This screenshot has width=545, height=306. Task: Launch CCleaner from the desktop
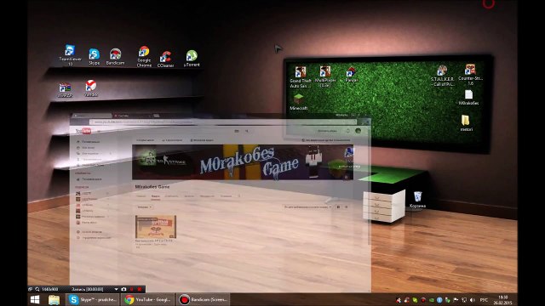coord(165,59)
